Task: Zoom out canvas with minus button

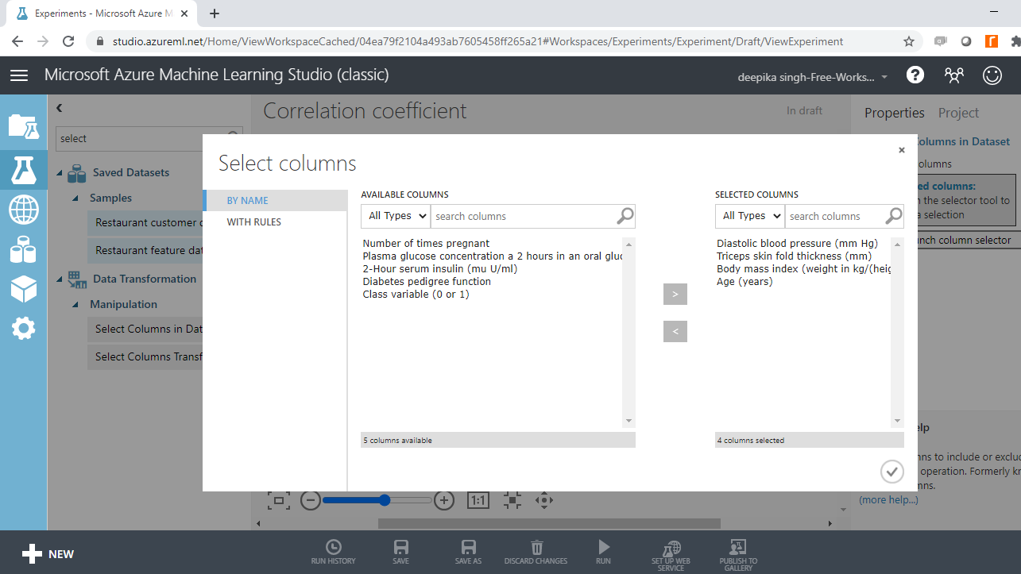Action: tap(311, 500)
